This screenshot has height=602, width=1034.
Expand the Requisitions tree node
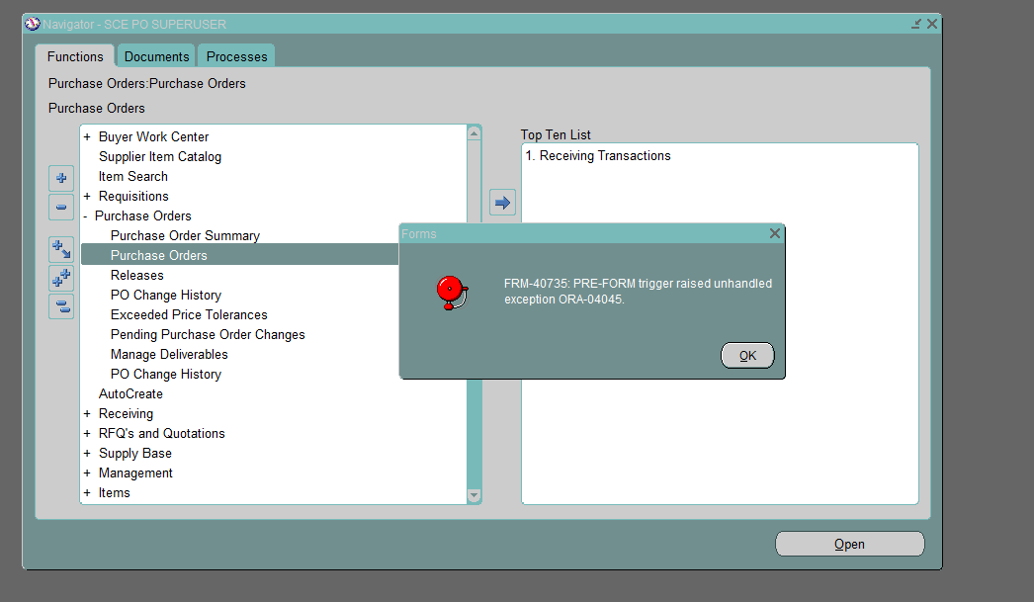pyautogui.click(x=87, y=197)
